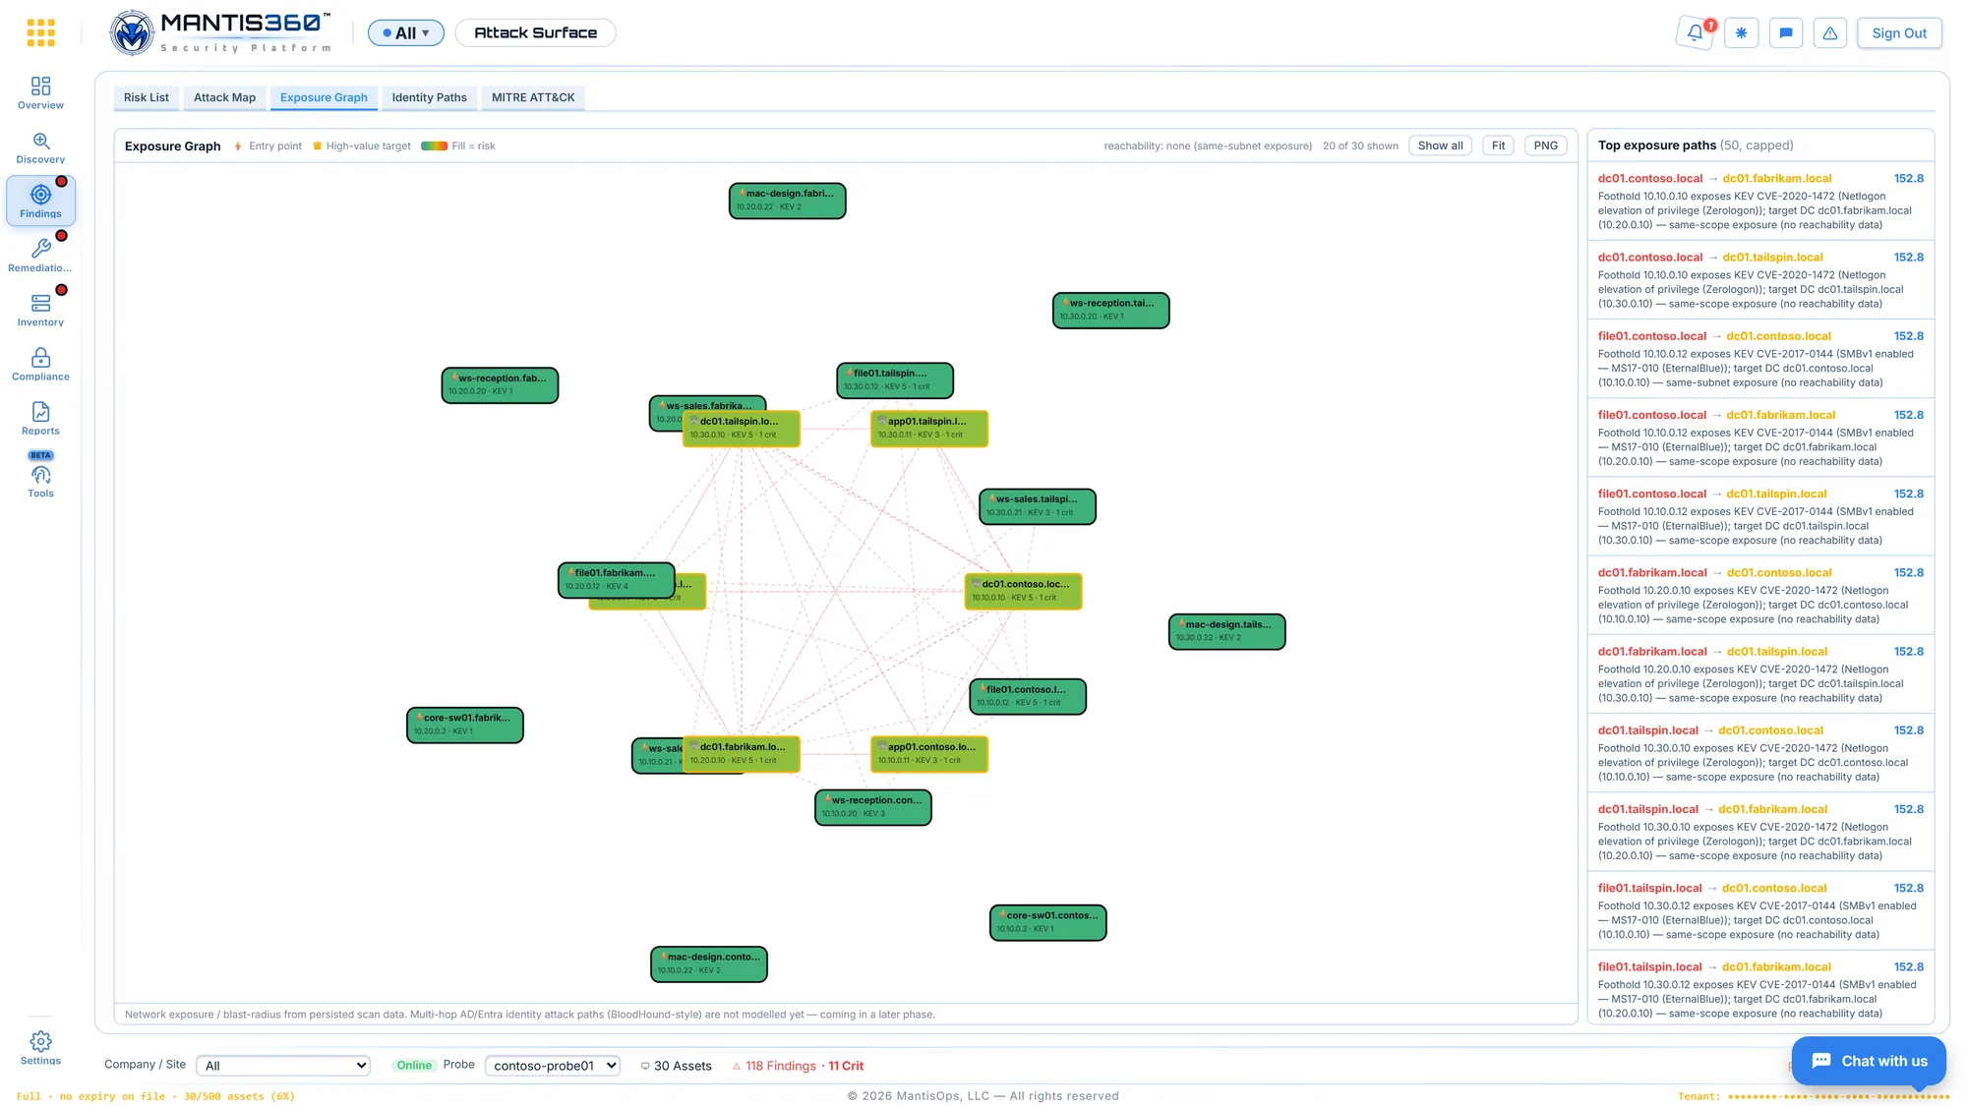
Task: Click the Show all button
Action: coord(1441,146)
